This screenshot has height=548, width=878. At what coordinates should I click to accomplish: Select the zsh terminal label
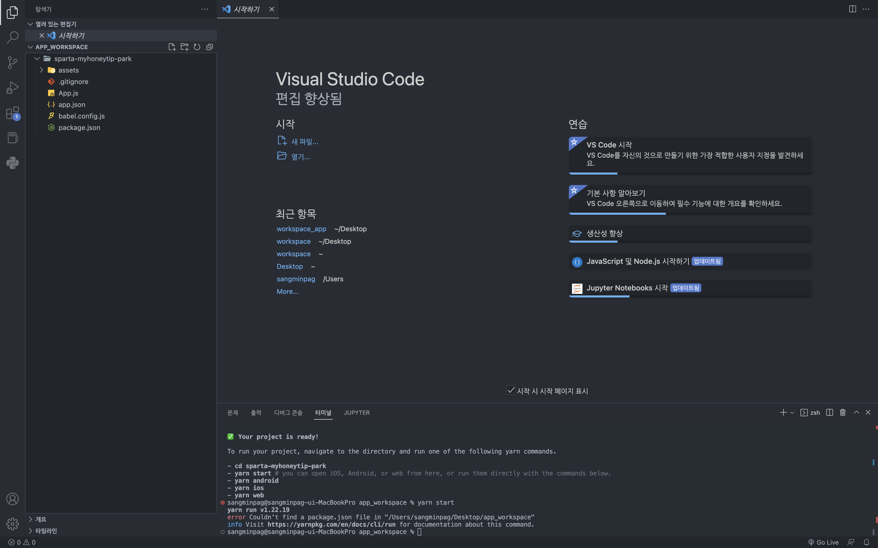click(x=810, y=413)
